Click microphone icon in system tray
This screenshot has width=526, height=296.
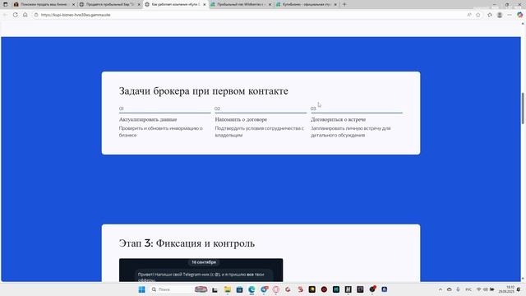458,289
